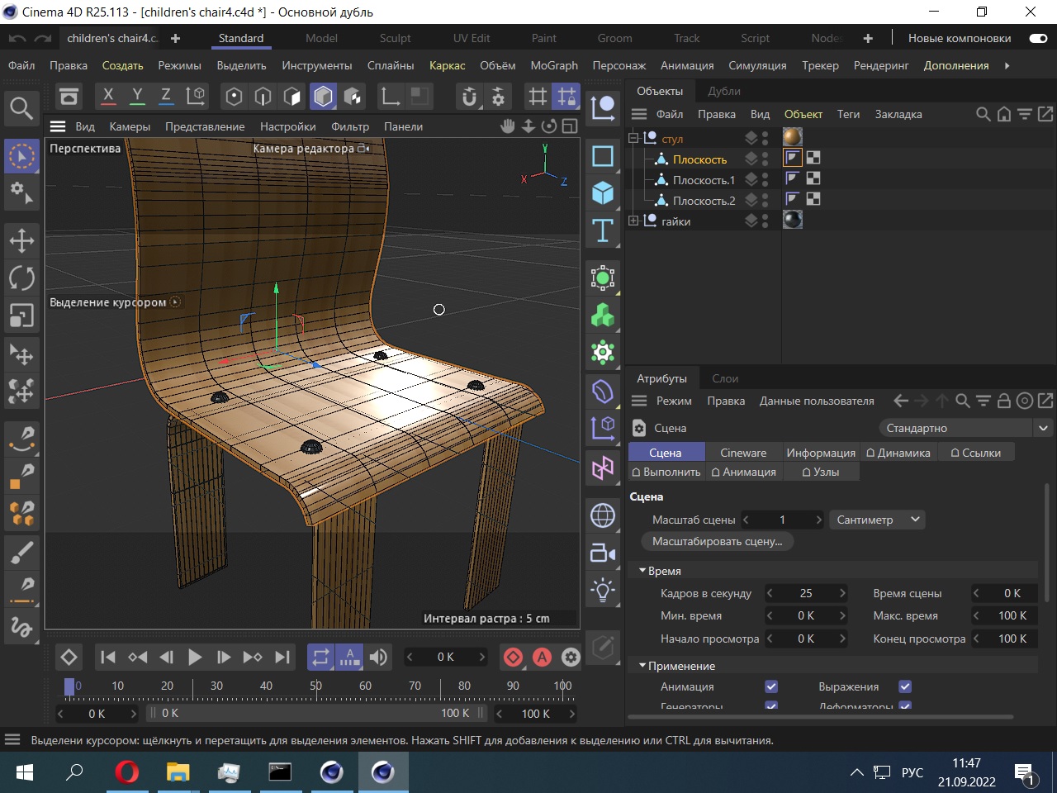Toggle the Новые компоновки switch
Screen dimensions: 1057x793
coord(1038,38)
